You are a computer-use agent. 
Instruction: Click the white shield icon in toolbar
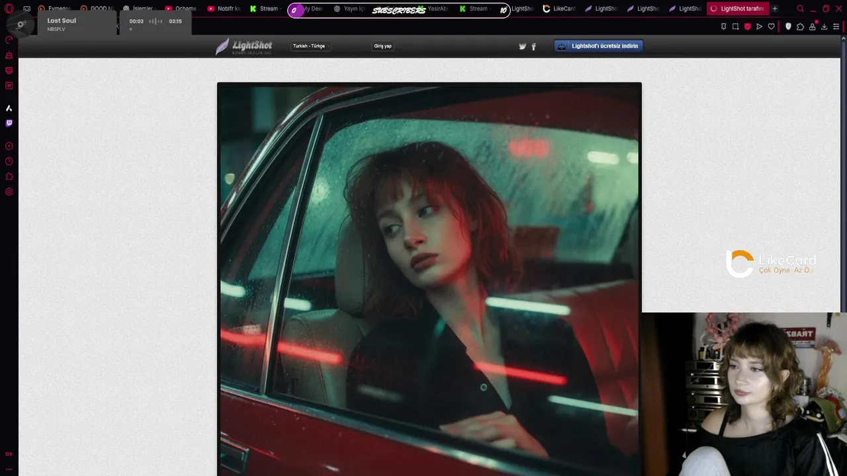coord(788,26)
